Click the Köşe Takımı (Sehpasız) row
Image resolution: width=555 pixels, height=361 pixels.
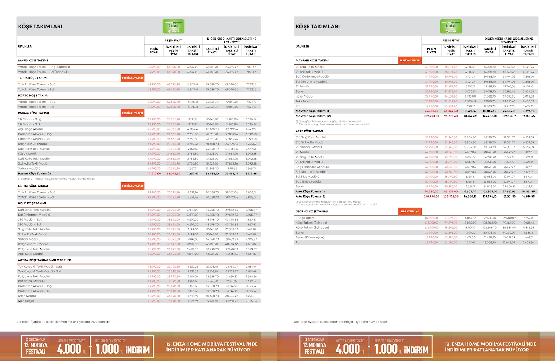pyautogui.click(x=416, y=228)
